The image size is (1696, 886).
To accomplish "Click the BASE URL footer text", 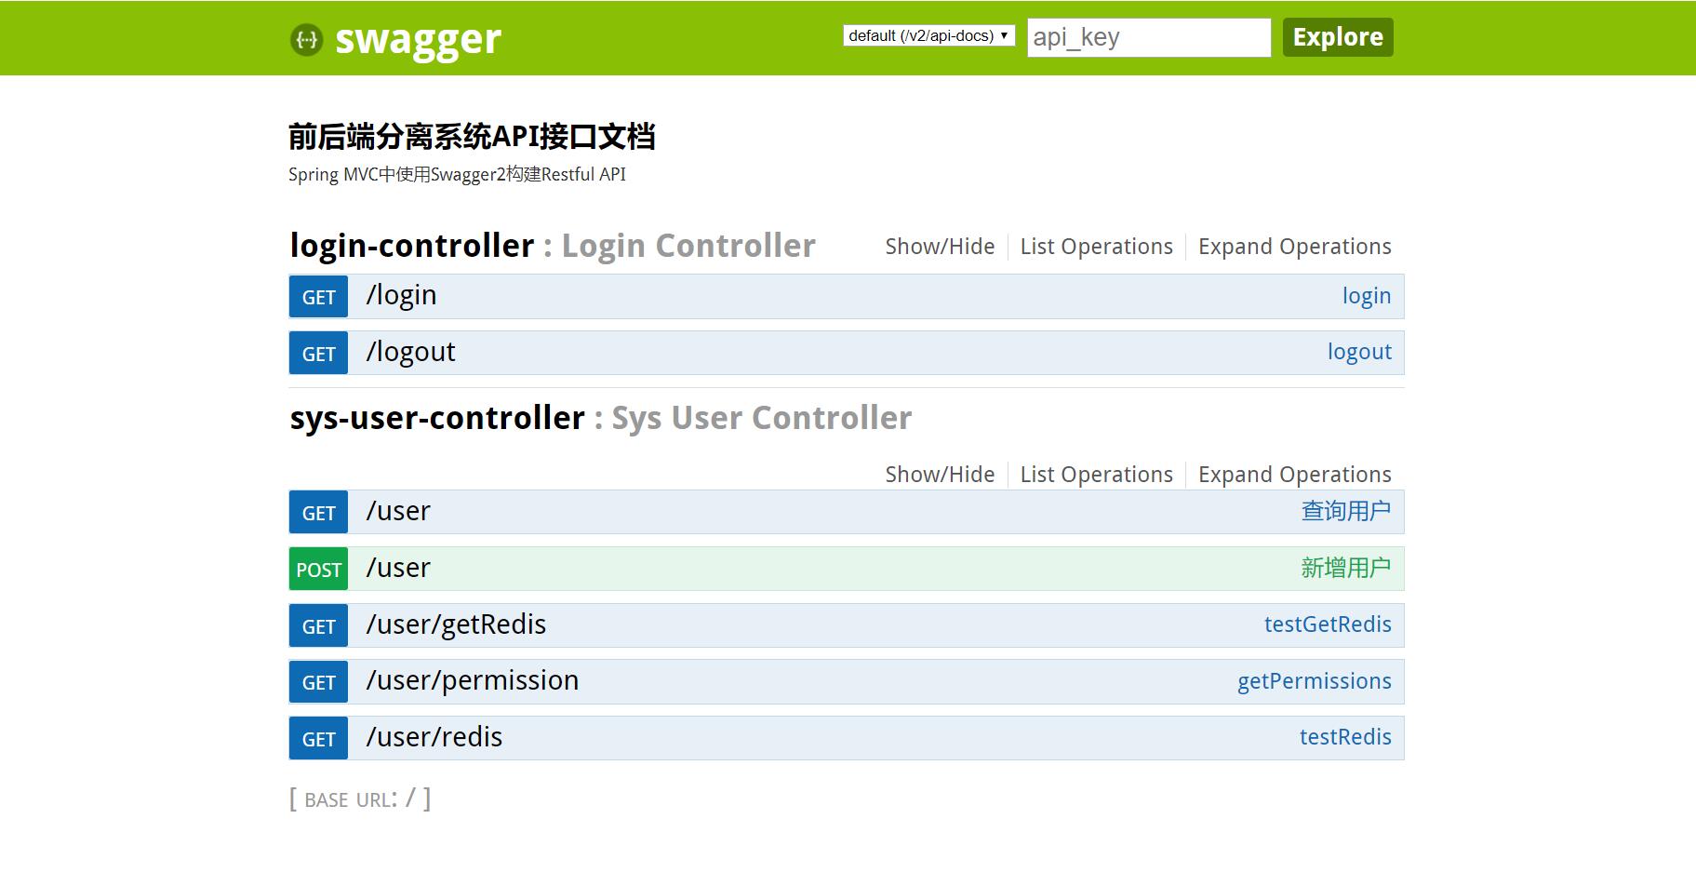I will tap(360, 799).
